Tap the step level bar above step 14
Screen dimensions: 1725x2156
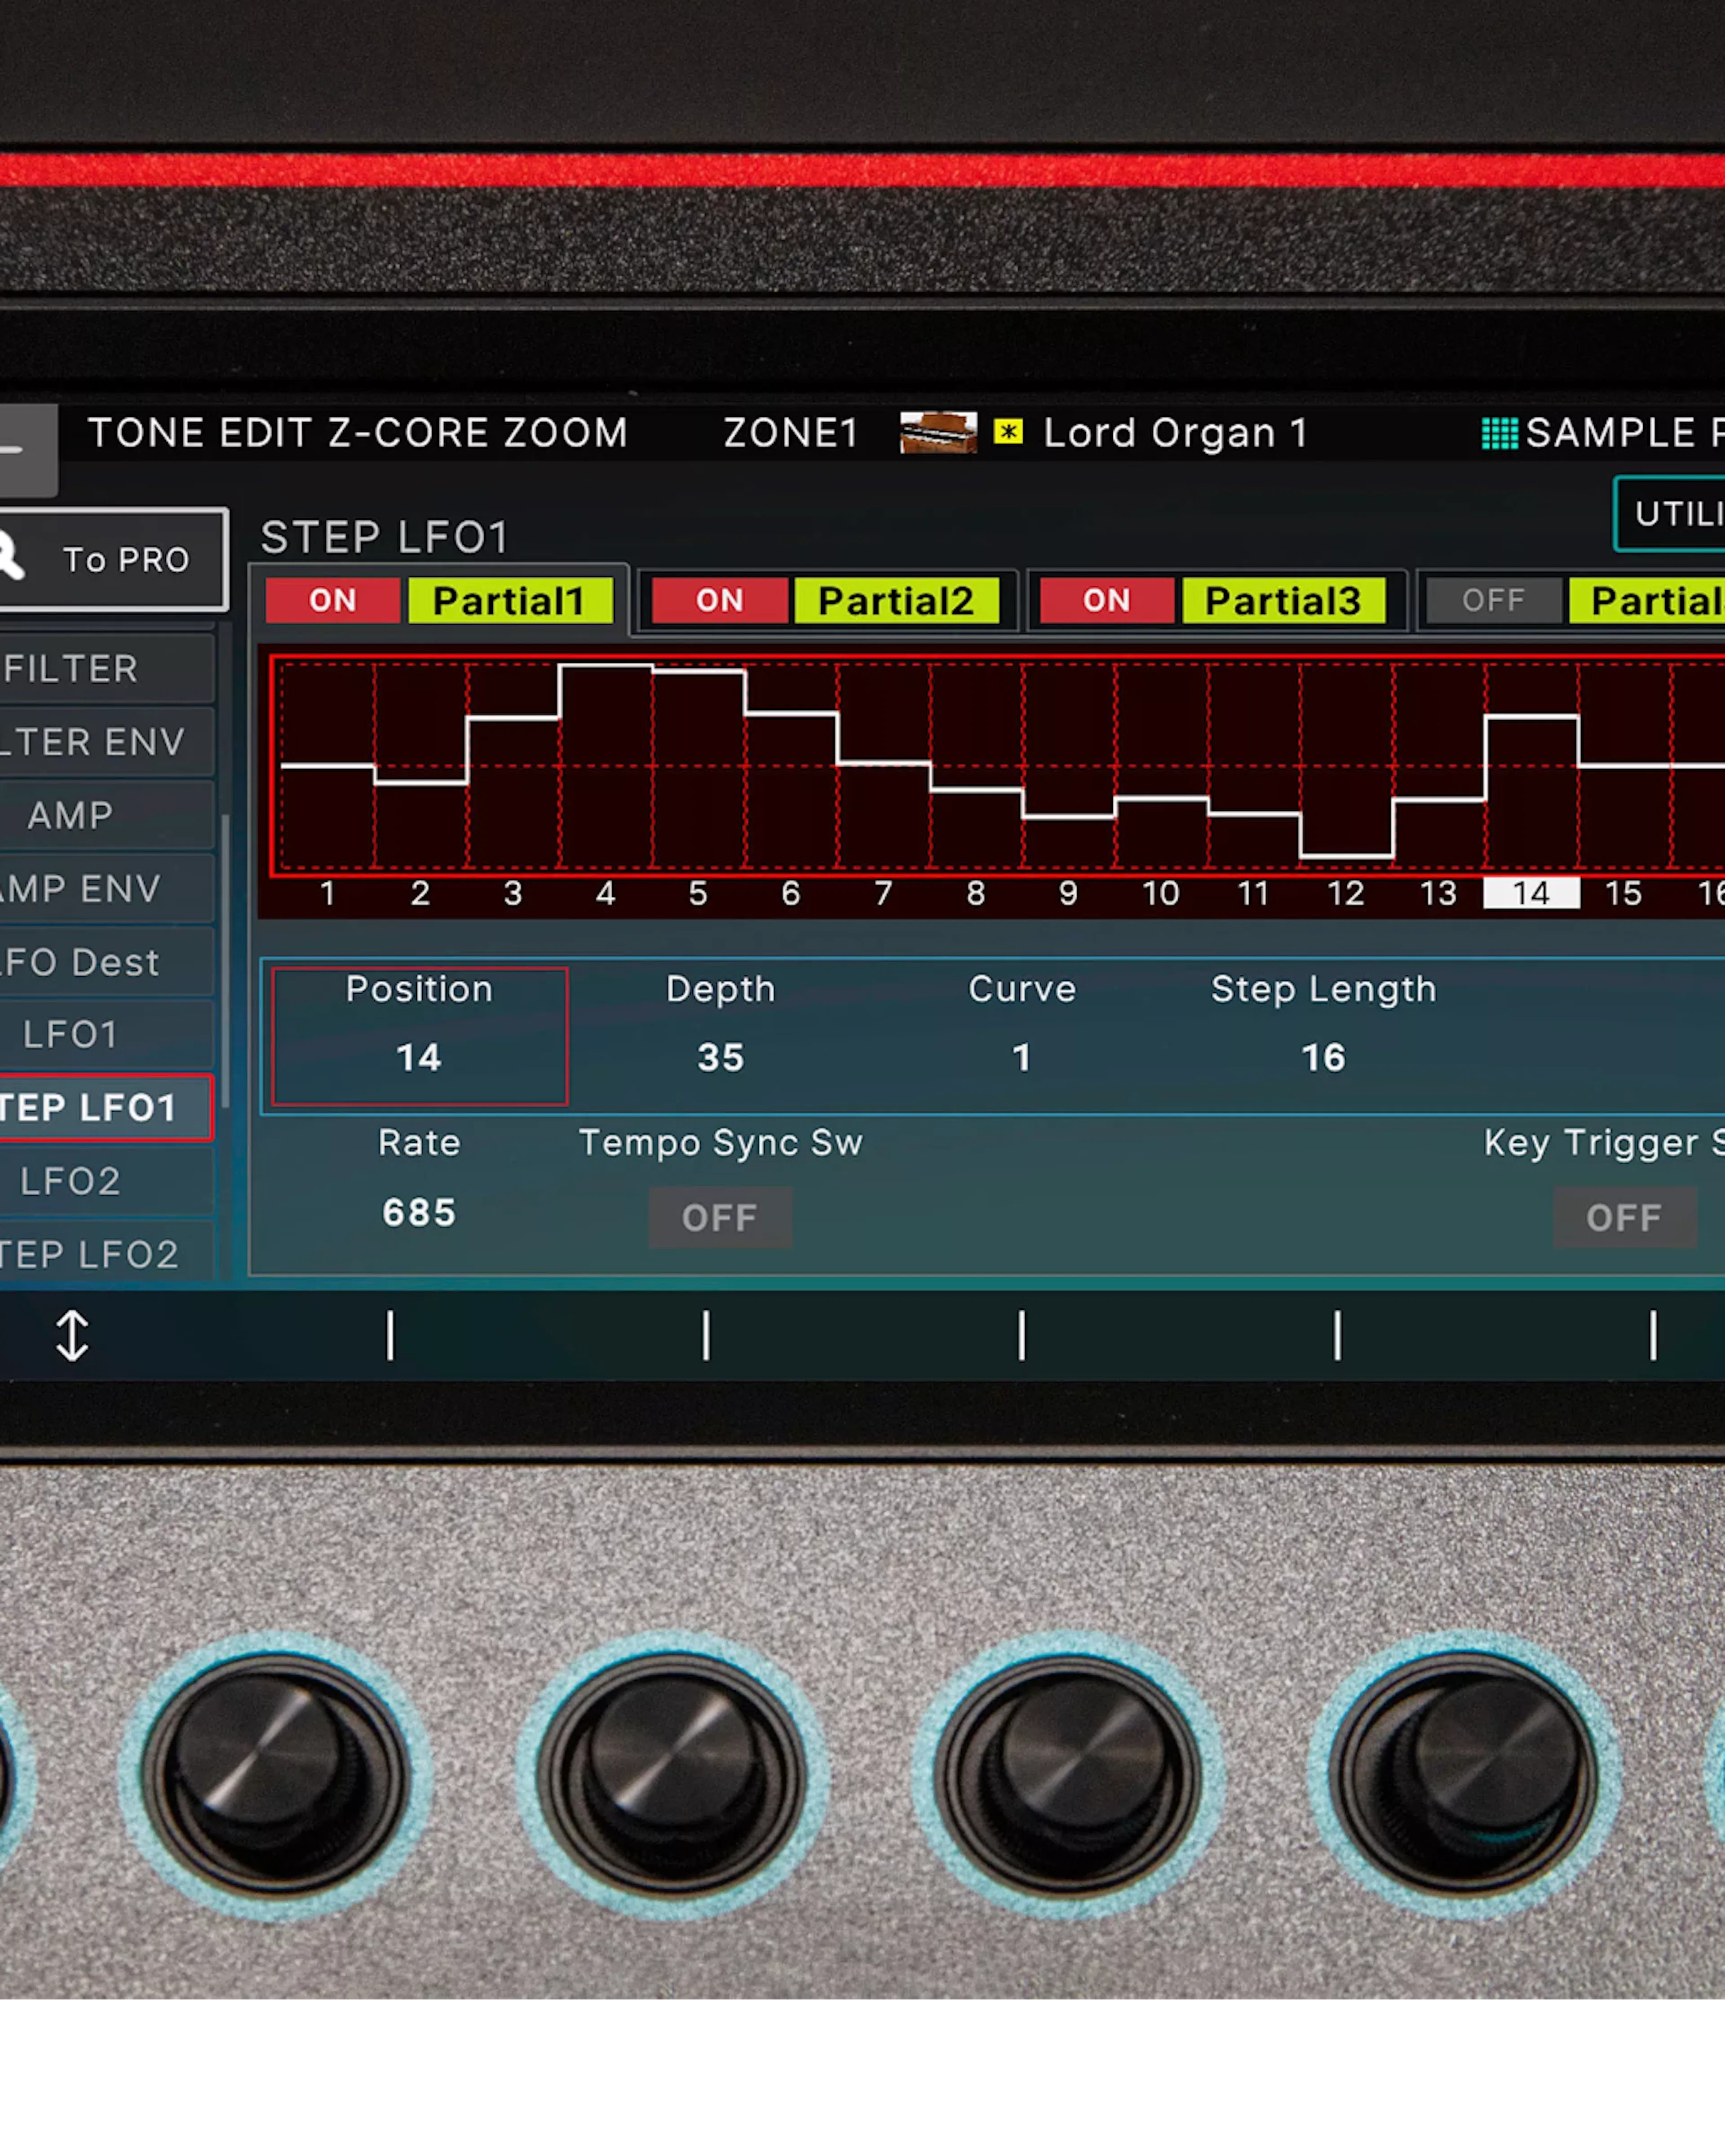(x=1532, y=717)
